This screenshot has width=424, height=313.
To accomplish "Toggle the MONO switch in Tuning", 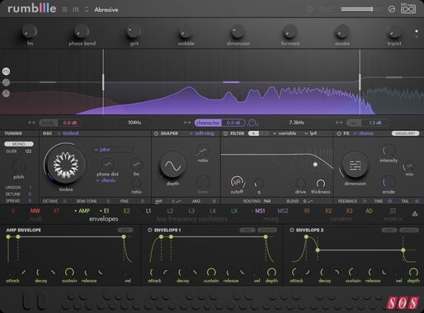I will click(19, 144).
